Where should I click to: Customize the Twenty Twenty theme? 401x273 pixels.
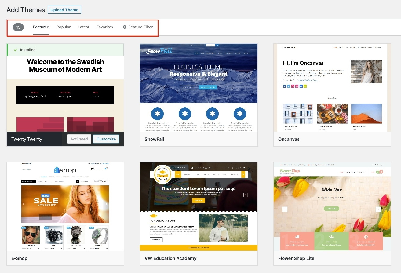pyautogui.click(x=106, y=139)
